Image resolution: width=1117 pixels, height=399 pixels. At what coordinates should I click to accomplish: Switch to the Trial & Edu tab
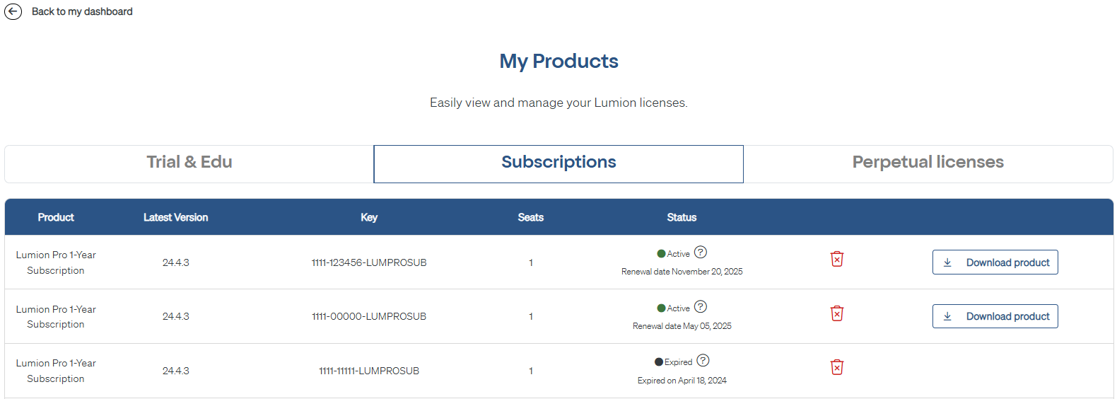[189, 163]
